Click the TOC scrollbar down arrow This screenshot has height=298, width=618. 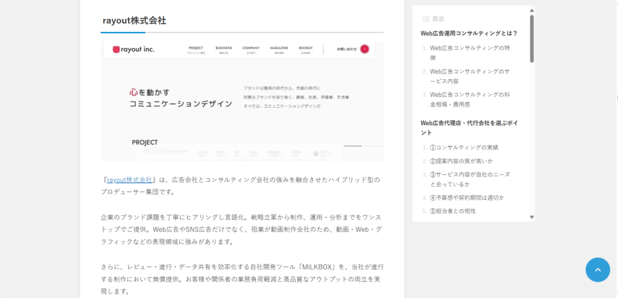[532, 217]
